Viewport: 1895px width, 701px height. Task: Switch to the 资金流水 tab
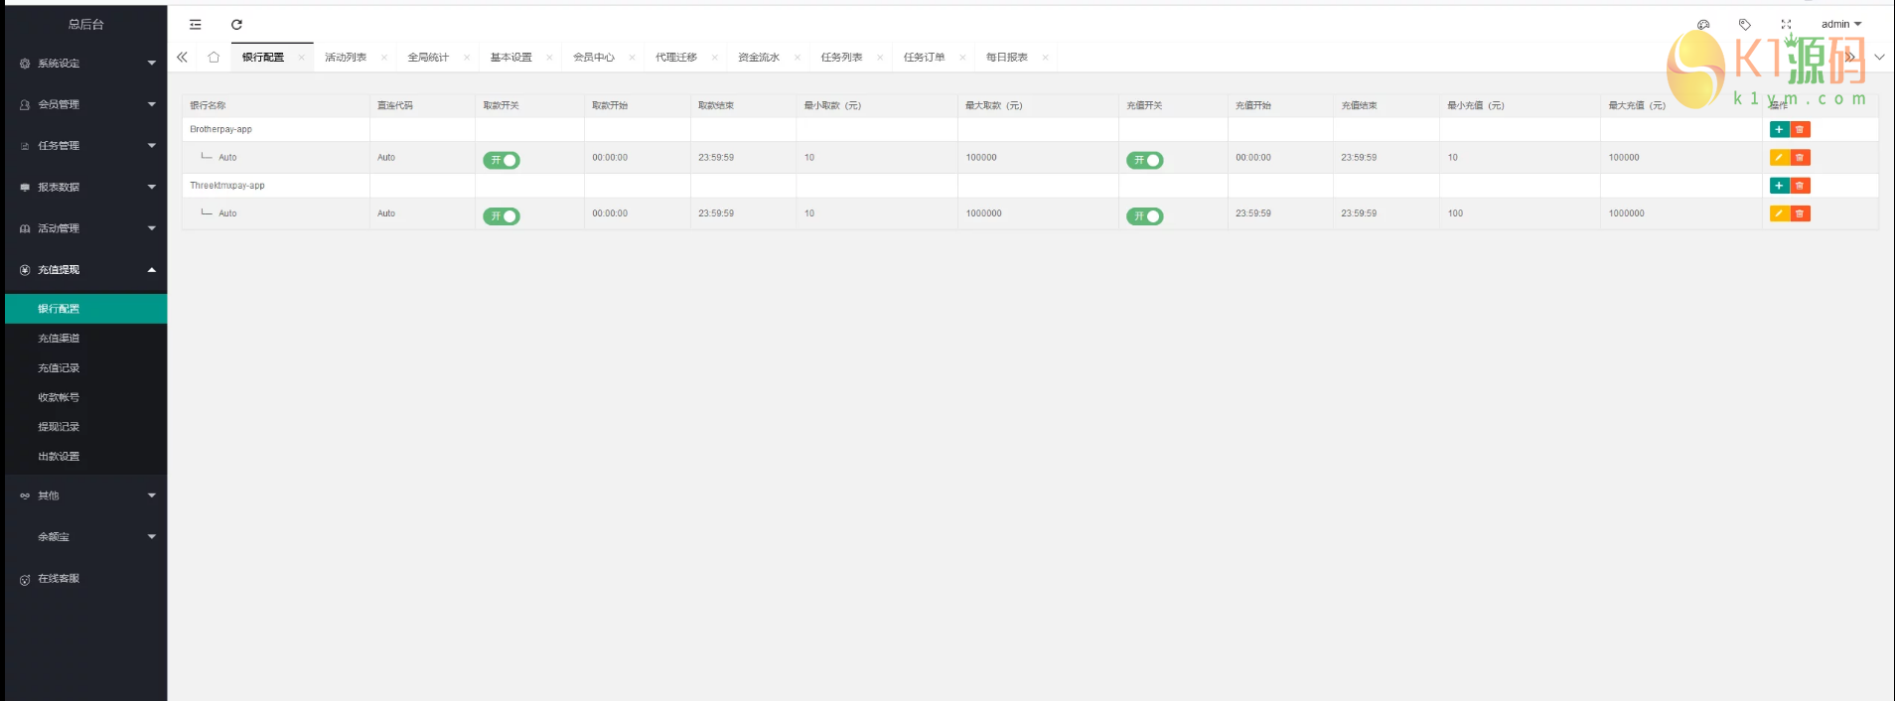759,58
